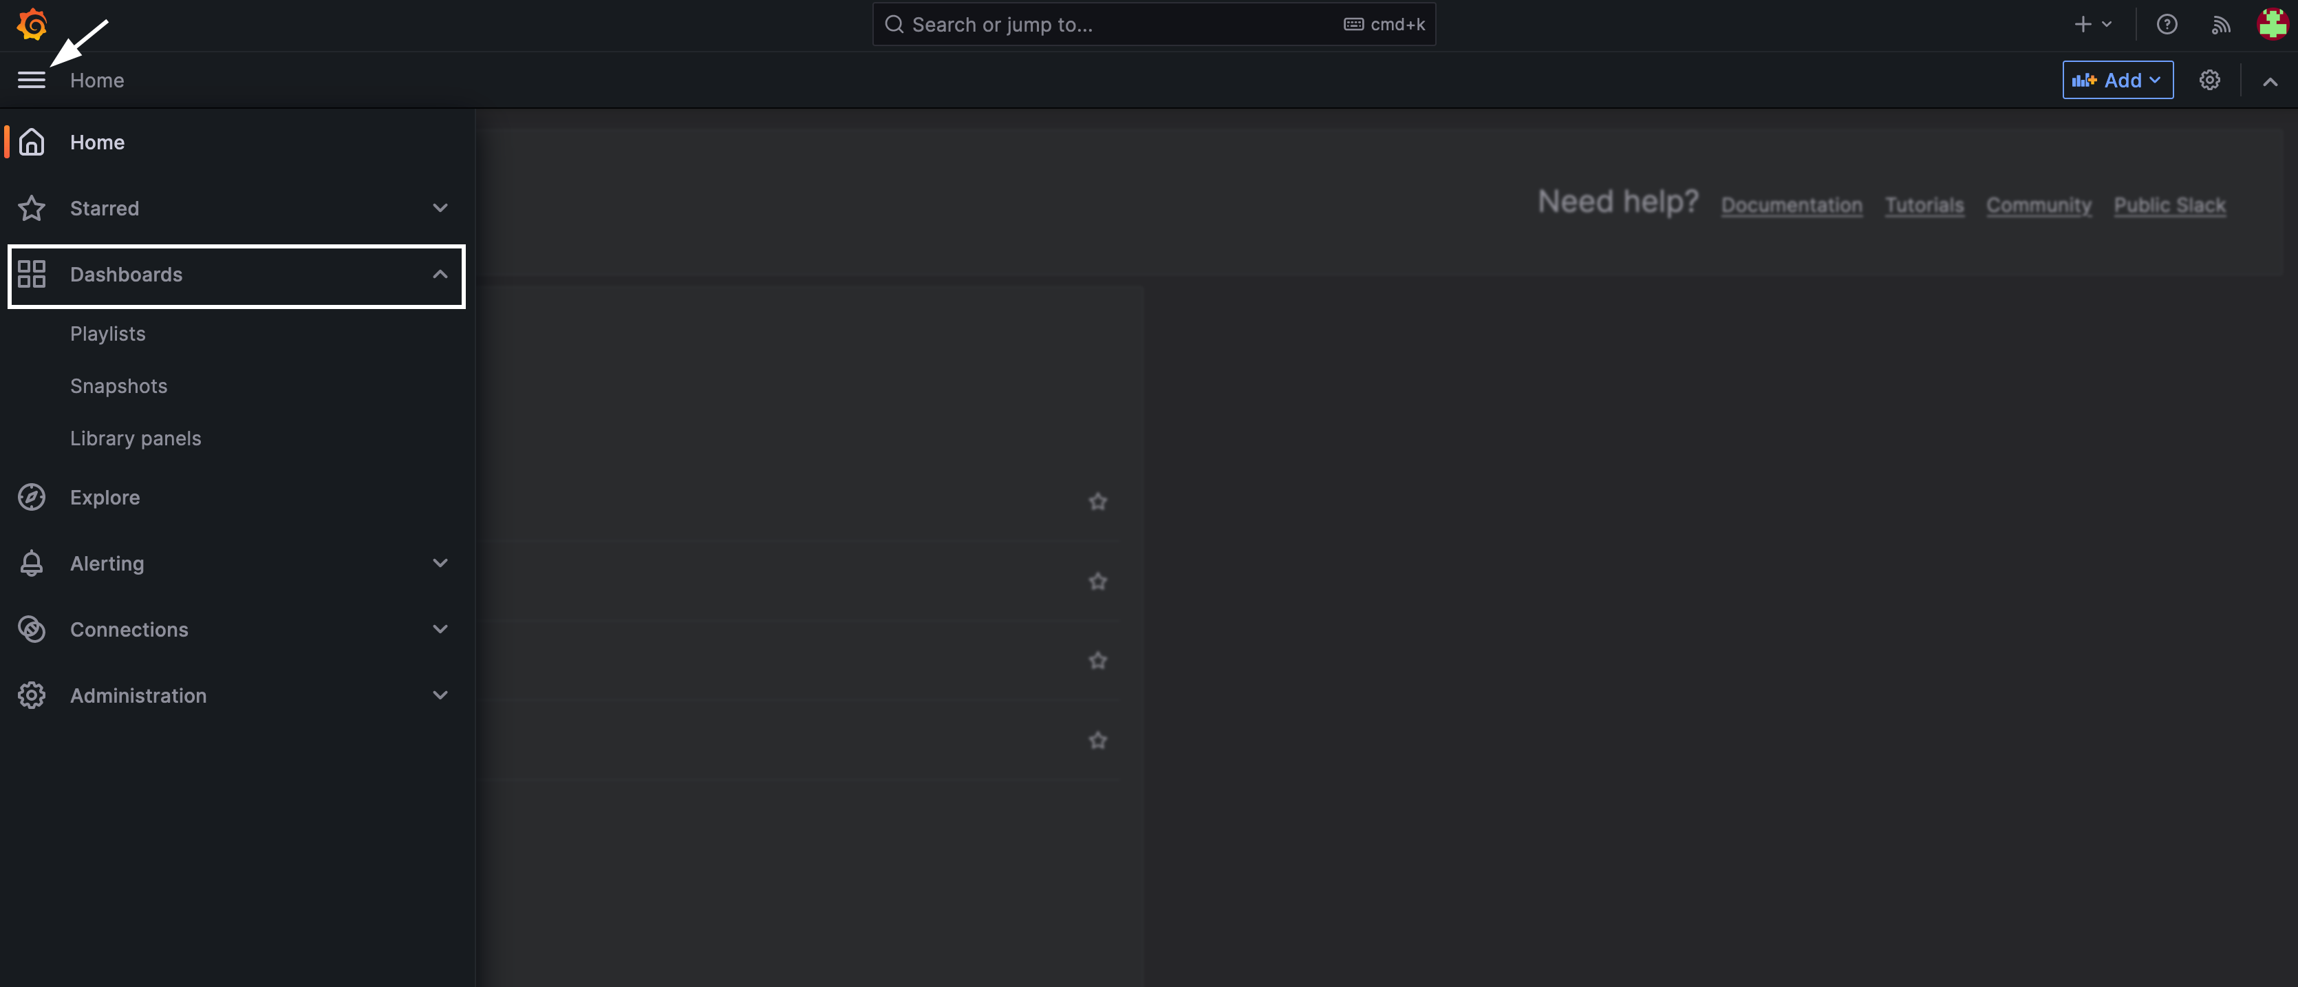Click the plus new item icon
The width and height of the screenshot is (2298, 987).
pos(2083,24)
